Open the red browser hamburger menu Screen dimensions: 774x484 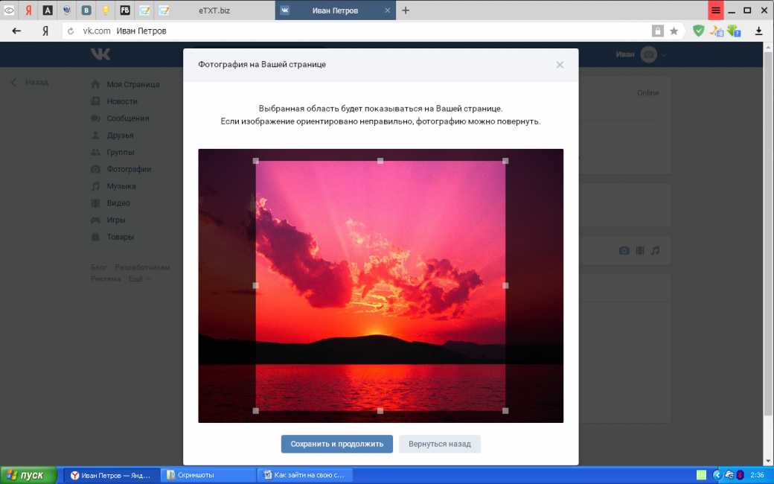click(x=715, y=10)
